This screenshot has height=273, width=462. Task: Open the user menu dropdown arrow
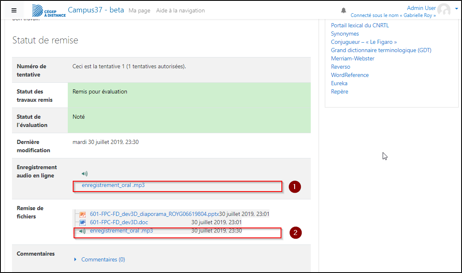click(x=456, y=10)
